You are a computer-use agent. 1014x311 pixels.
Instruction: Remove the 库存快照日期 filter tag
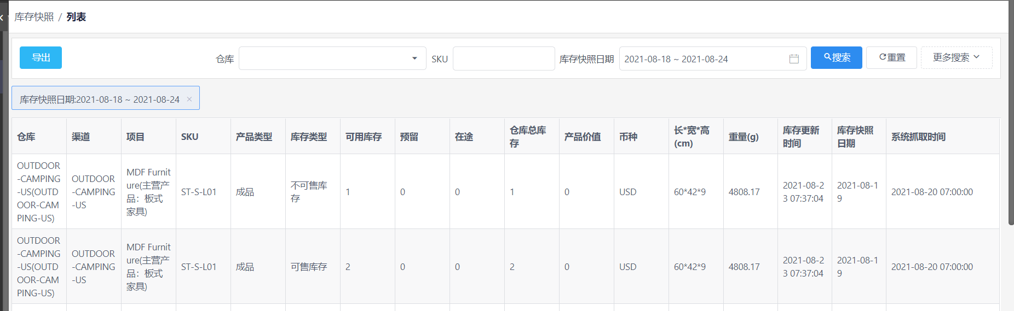(189, 99)
